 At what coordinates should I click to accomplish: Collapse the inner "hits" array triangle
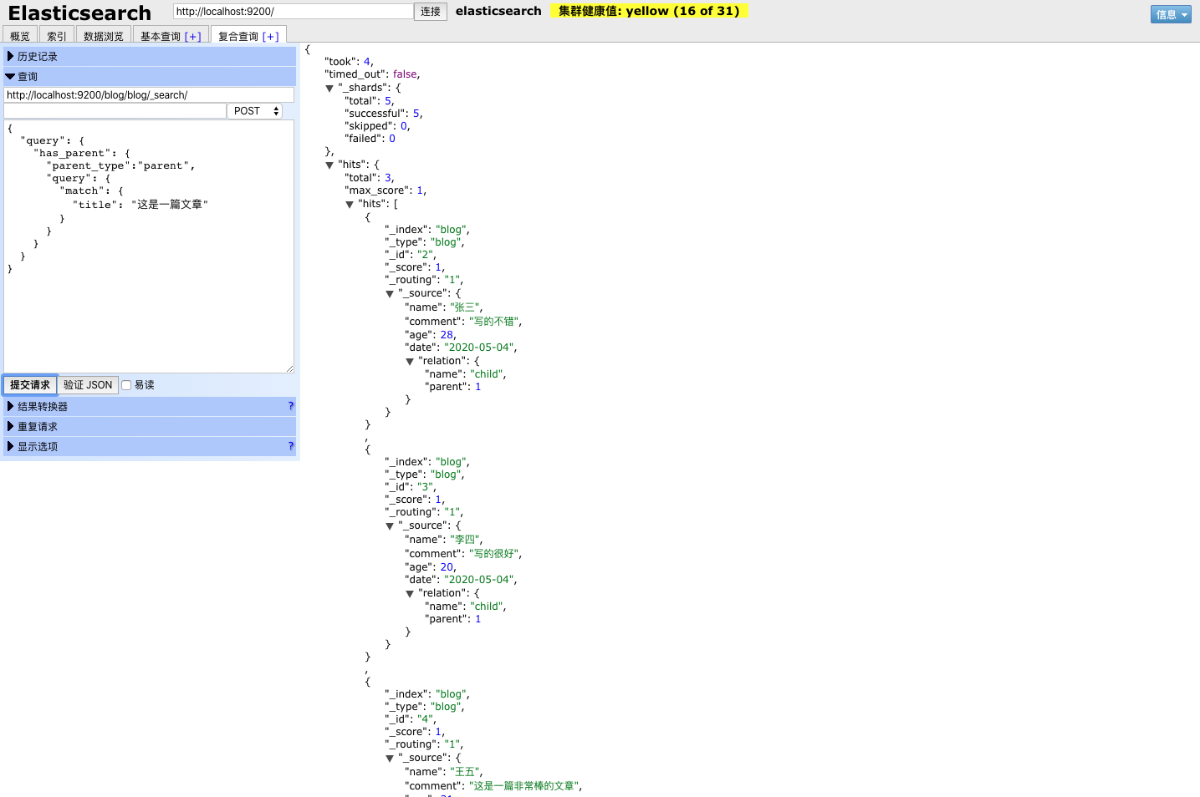[x=350, y=205]
